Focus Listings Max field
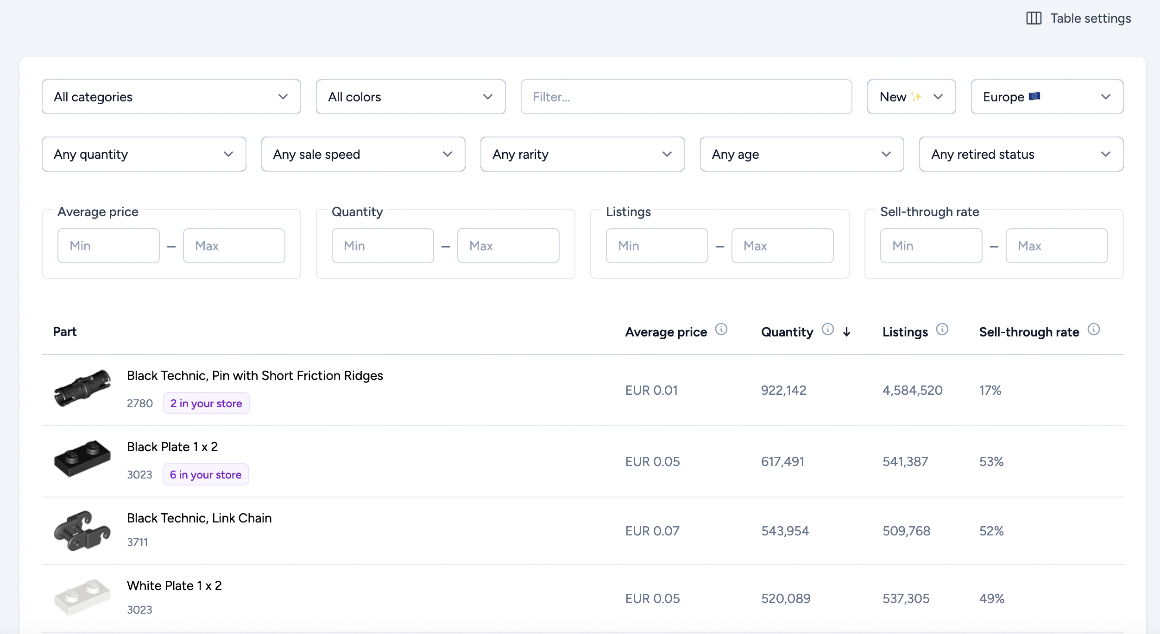Screen dimensions: 1160x634 click(x=782, y=246)
